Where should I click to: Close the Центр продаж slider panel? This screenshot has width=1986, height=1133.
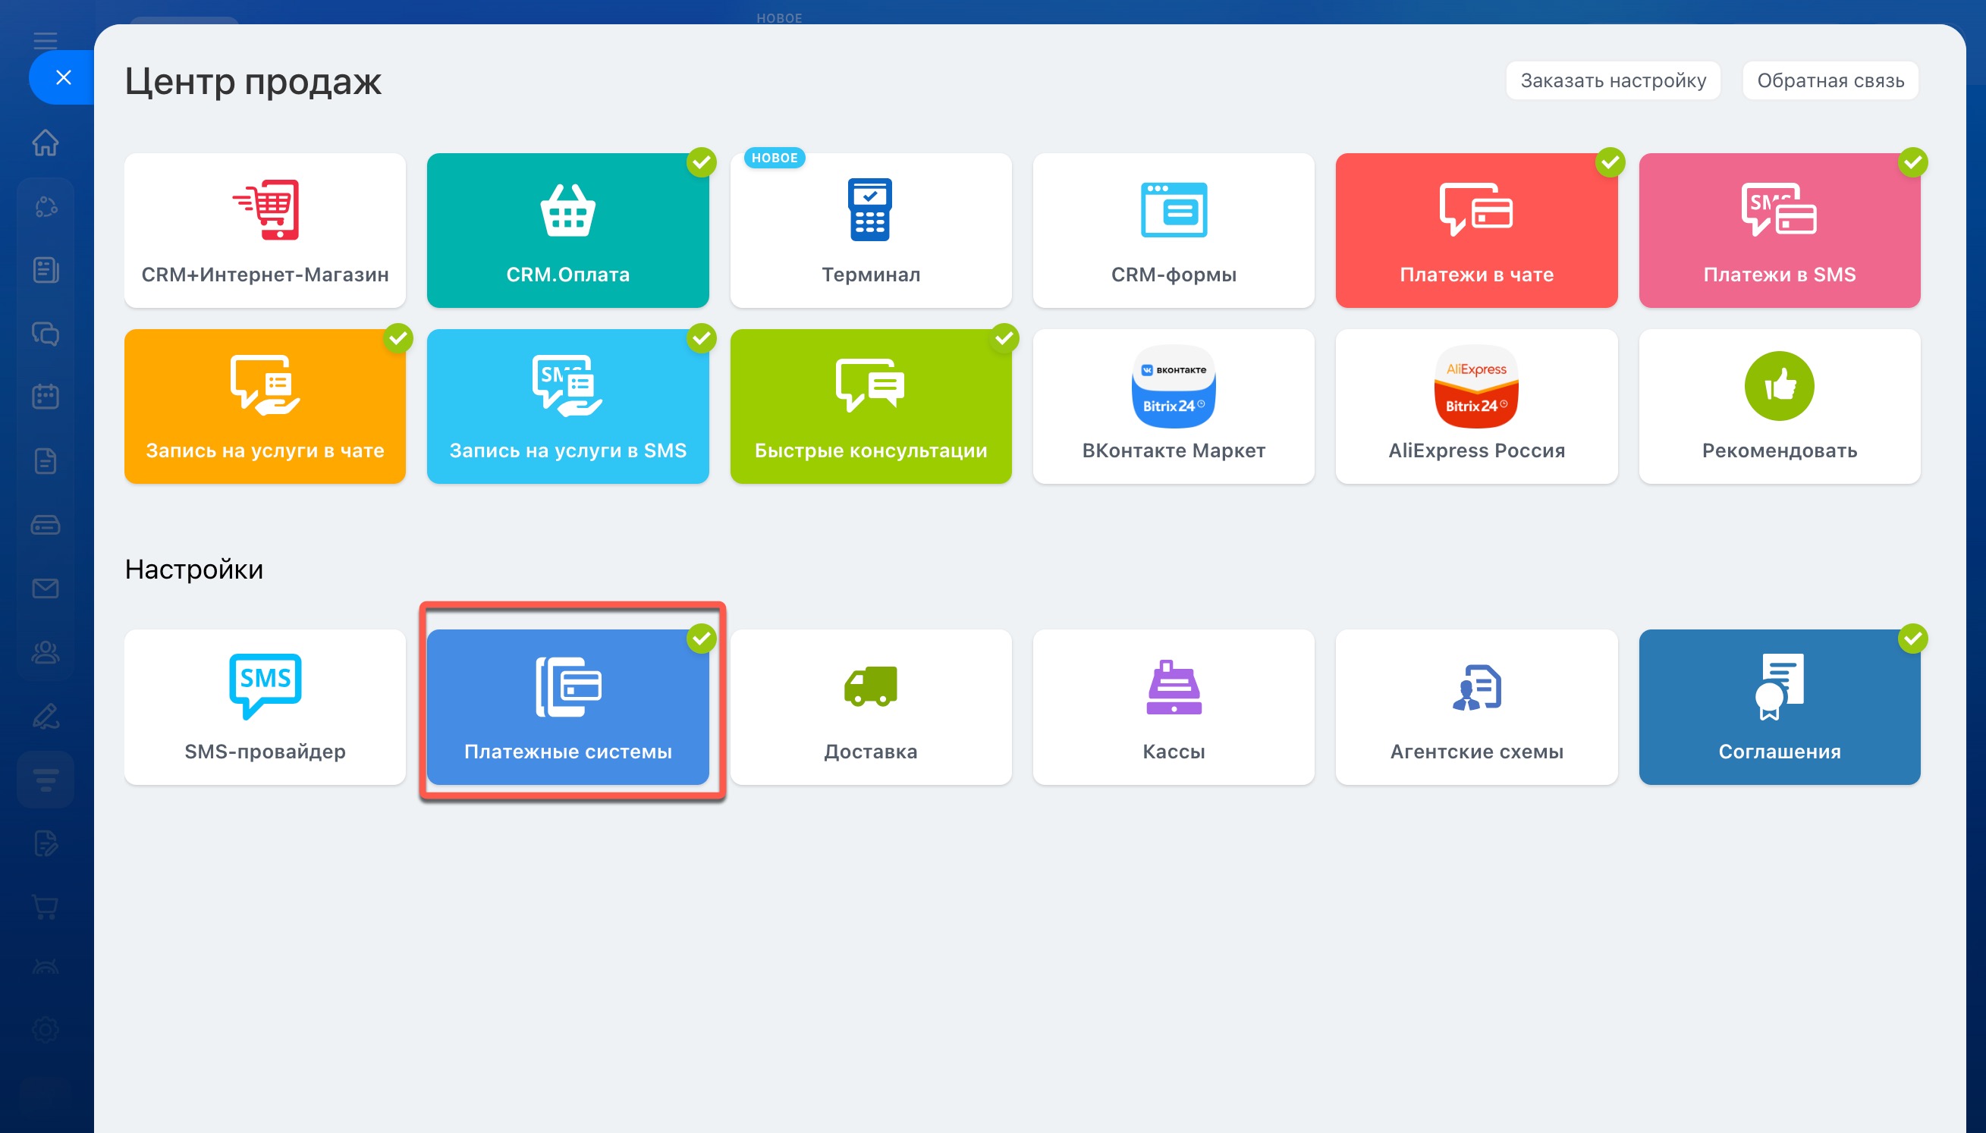[63, 77]
